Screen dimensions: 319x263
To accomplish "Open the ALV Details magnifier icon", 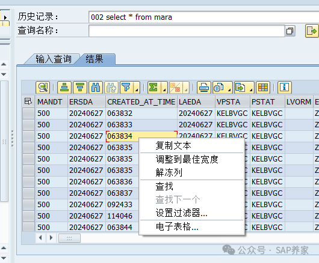I will (43, 88).
